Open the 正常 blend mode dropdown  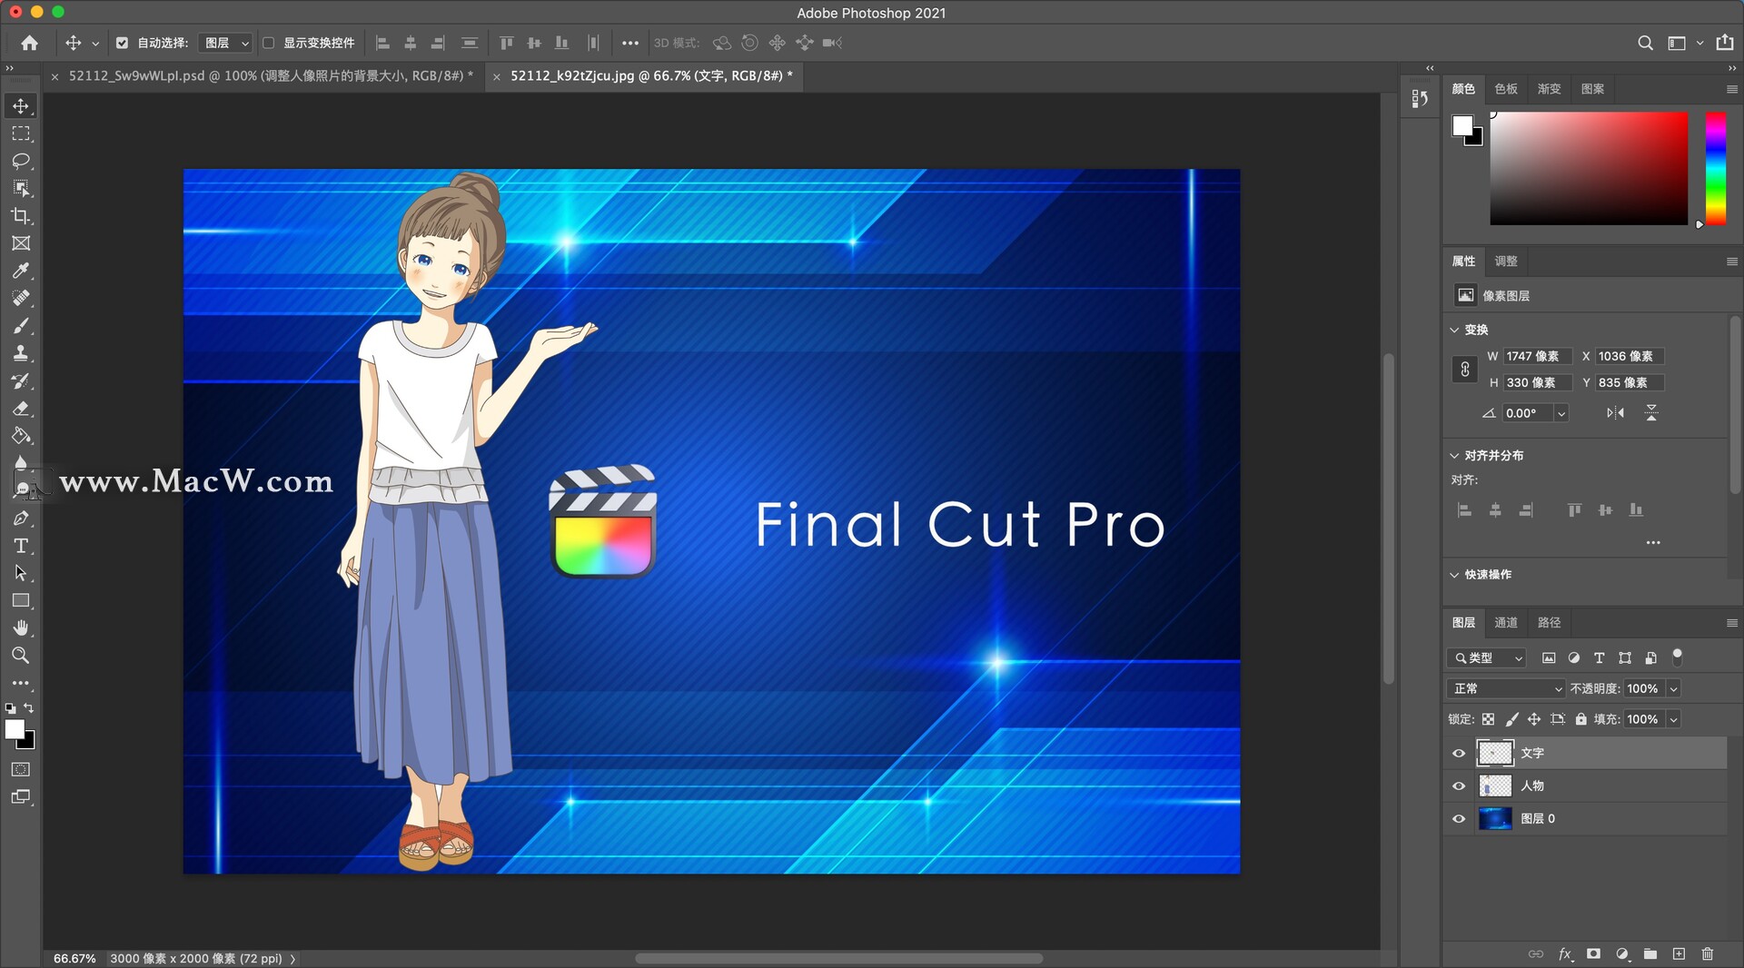pyautogui.click(x=1505, y=688)
